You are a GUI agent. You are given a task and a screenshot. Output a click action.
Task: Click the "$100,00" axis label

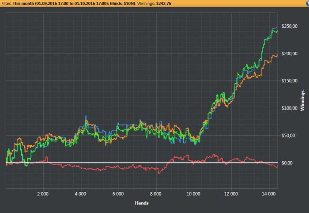[x=290, y=108]
